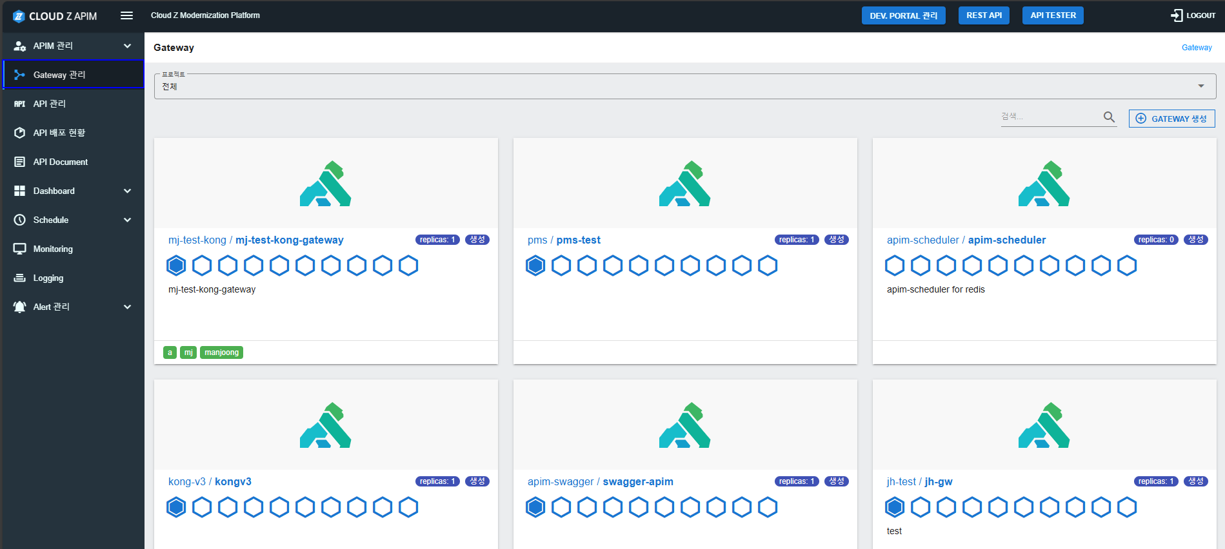
Task: Click replicas: 1 badge on kongv3 card
Action: pyautogui.click(x=437, y=481)
